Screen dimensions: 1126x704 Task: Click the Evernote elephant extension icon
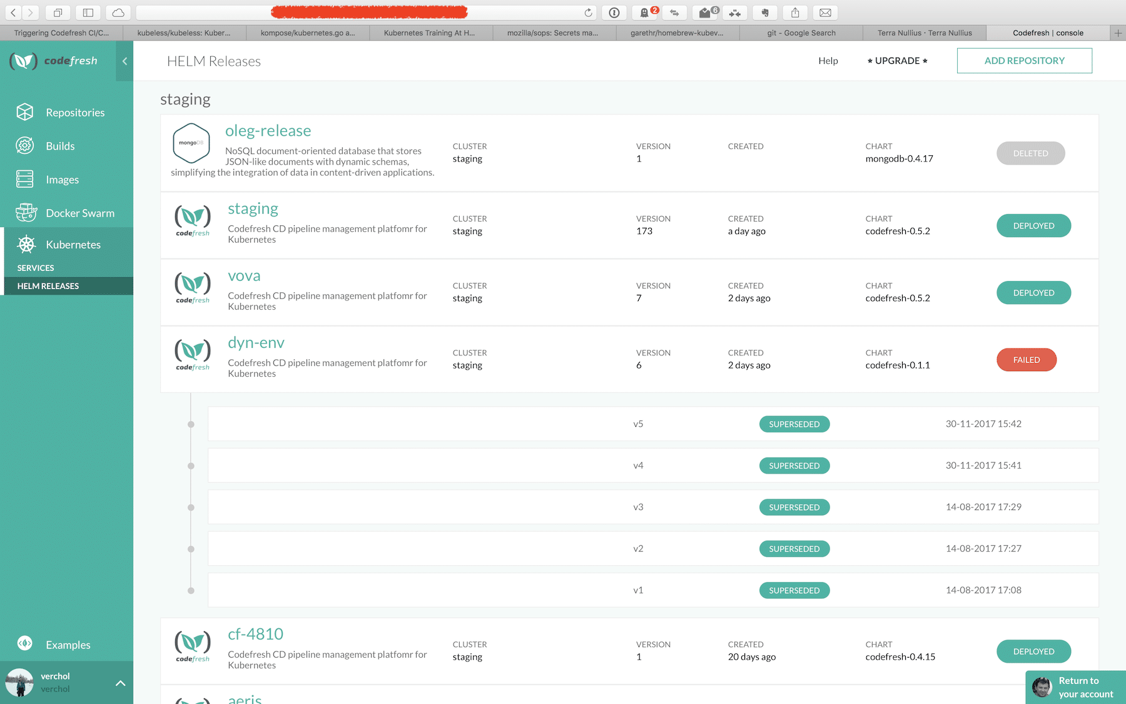tap(765, 13)
